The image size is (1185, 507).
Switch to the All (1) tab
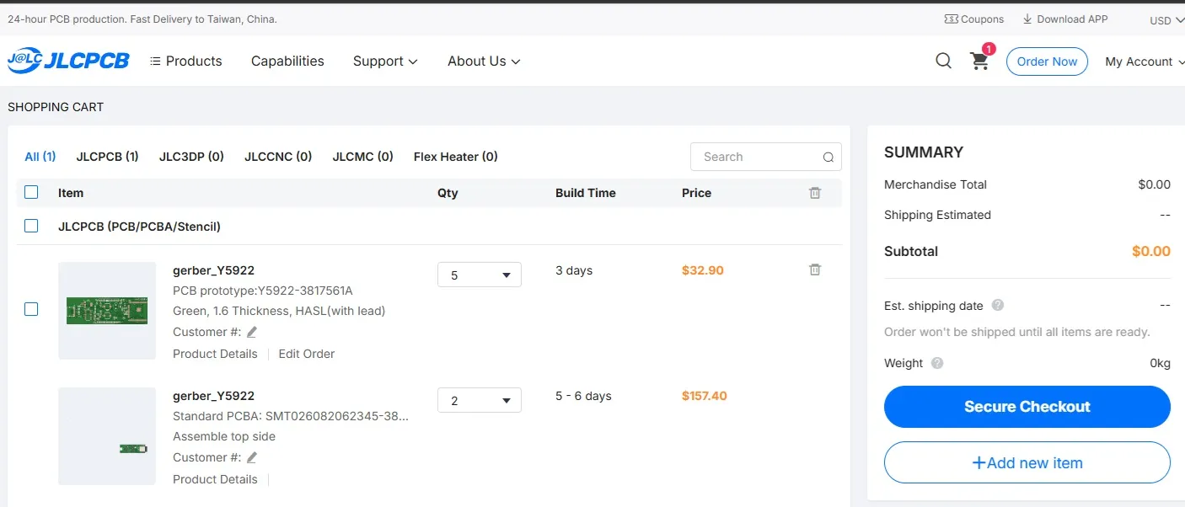tap(40, 157)
